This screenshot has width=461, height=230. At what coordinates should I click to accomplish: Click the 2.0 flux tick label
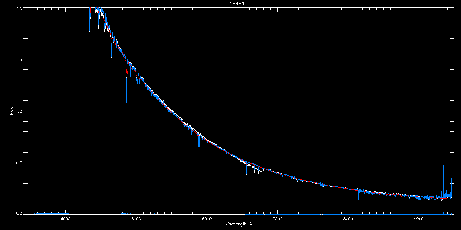pos(18,8)
